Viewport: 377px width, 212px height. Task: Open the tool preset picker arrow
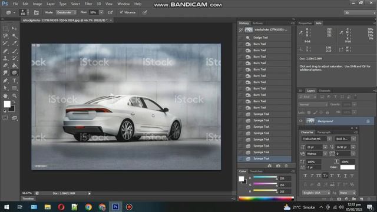point(14,12)
